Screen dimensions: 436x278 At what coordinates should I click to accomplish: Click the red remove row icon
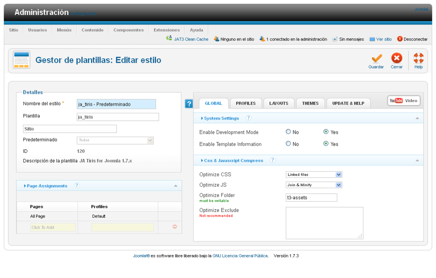pos(175,227)
